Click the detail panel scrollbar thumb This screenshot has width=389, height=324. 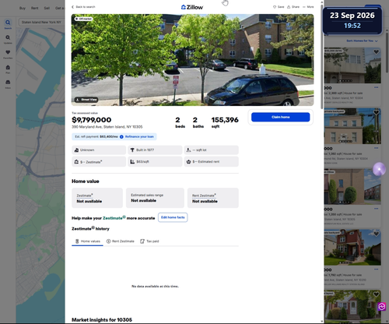coord(322,56)
